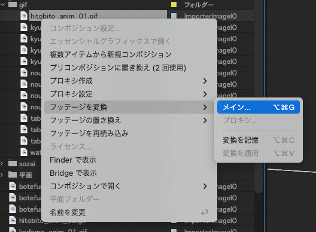Expand the sozai folder
316x232 pixels.
2,163
